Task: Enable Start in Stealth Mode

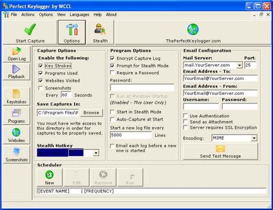Action: [x=112, y=112]
